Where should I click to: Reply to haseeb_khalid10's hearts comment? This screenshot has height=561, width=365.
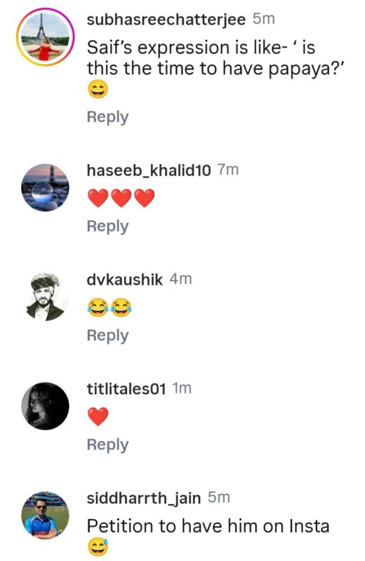click(x=107, y=227)
